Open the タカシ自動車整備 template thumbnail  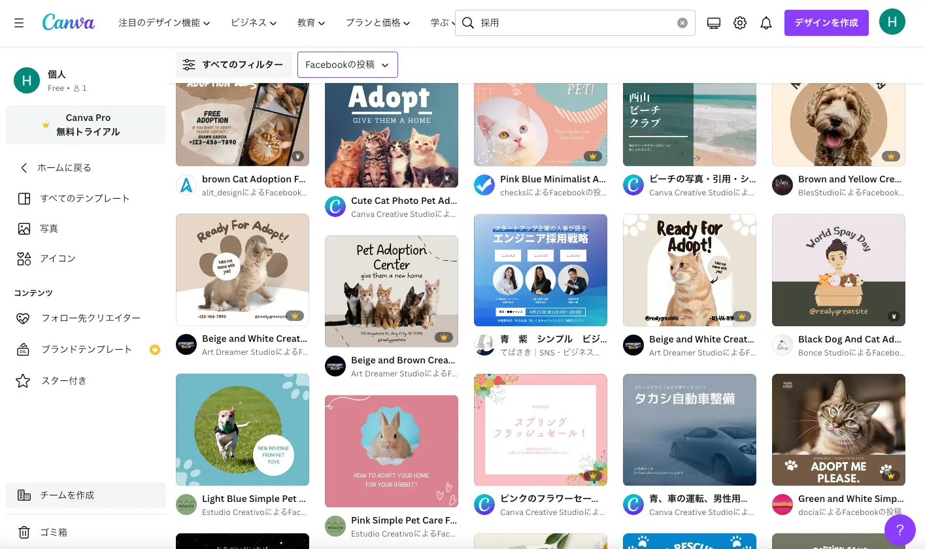coord(690,429)
